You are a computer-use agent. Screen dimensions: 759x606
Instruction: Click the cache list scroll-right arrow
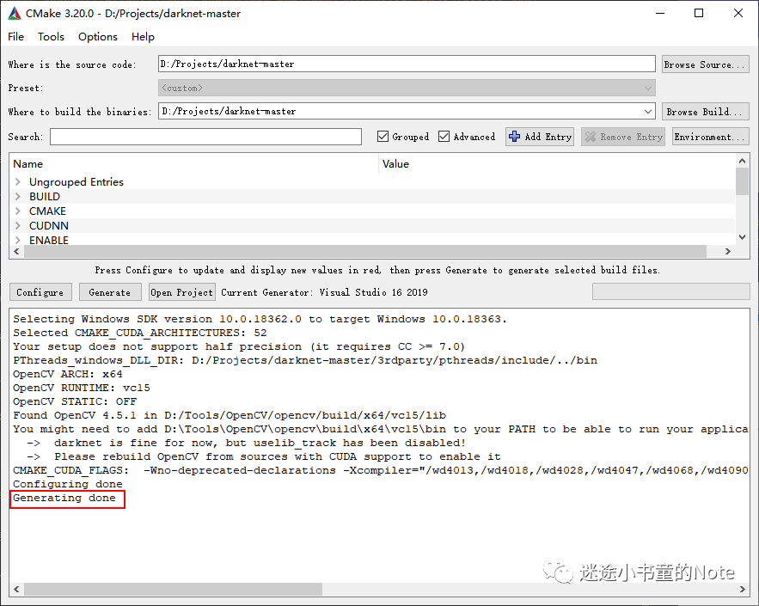(727, 251)
